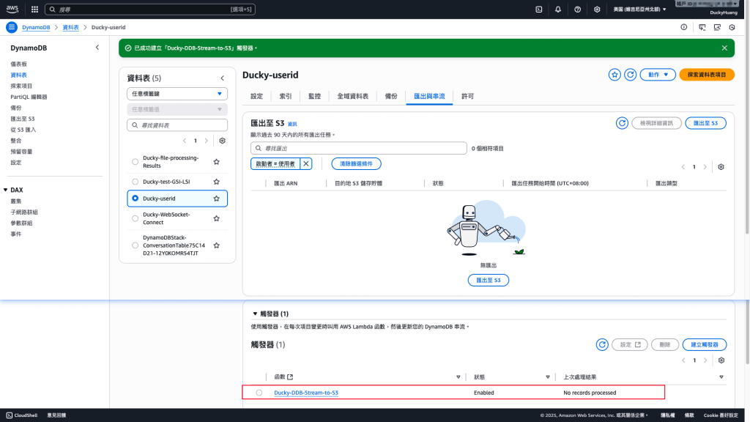This screenshot has height=422, width=750.
Task: Open Reserved capacity in sidebar
Action: pos(21,152)
